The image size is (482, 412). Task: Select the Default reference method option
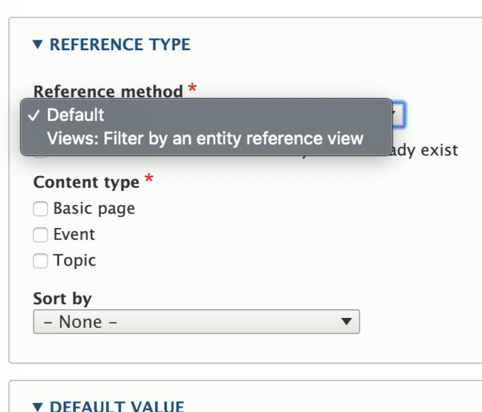pyautogui.click(x=76, y=115)
